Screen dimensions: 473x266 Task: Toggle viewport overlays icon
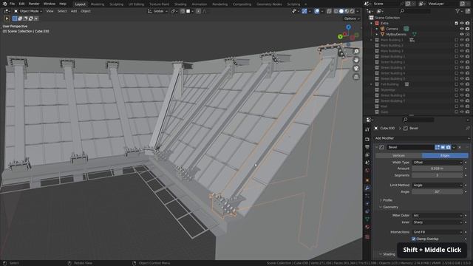tap(317, 11)
